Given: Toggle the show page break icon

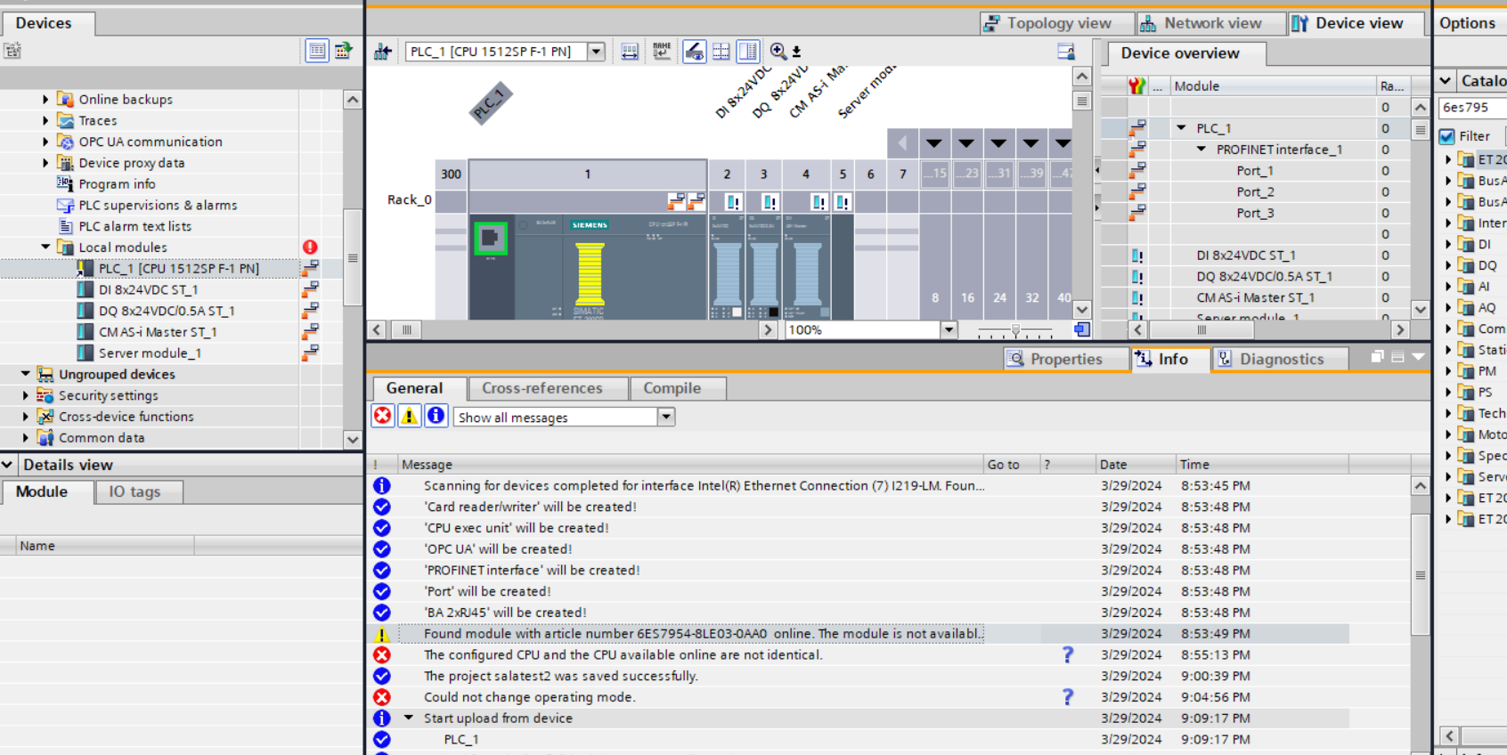Looking at the screenshot, I should pyautogui.click(x=721, y=52).
